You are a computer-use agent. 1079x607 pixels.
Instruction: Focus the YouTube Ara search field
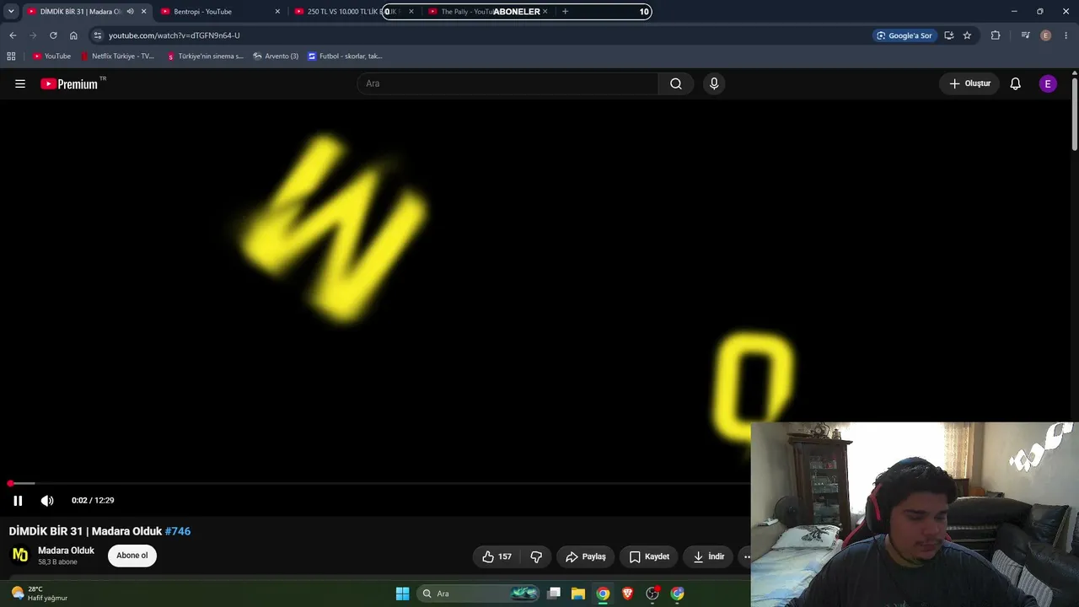click(508, 83)
